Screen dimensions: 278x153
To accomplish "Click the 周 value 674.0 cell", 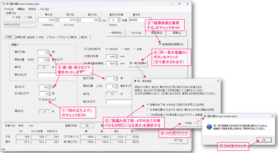I will pos(132,137).
